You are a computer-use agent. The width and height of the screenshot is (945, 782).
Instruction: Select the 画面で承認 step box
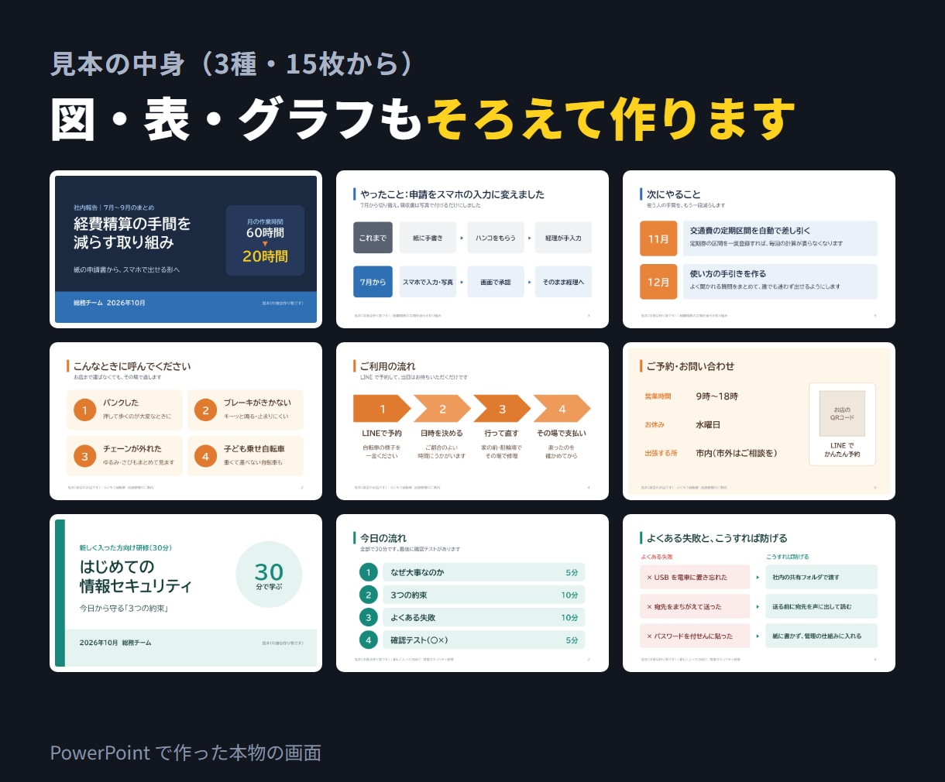496,282
